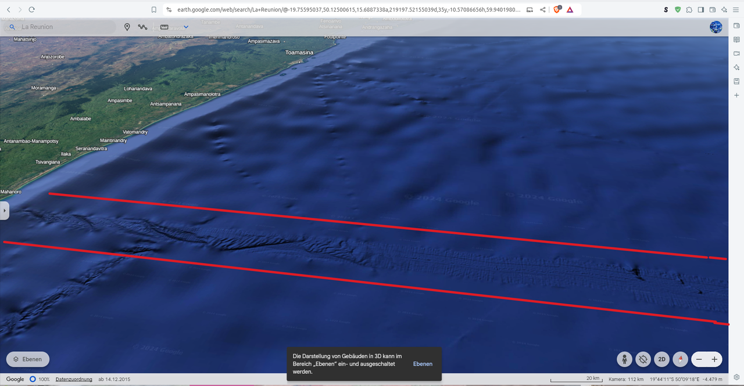The height and width of the screenshot is (386, 744).
Task: Install Google Earth as an app
Action: (530, 10)
